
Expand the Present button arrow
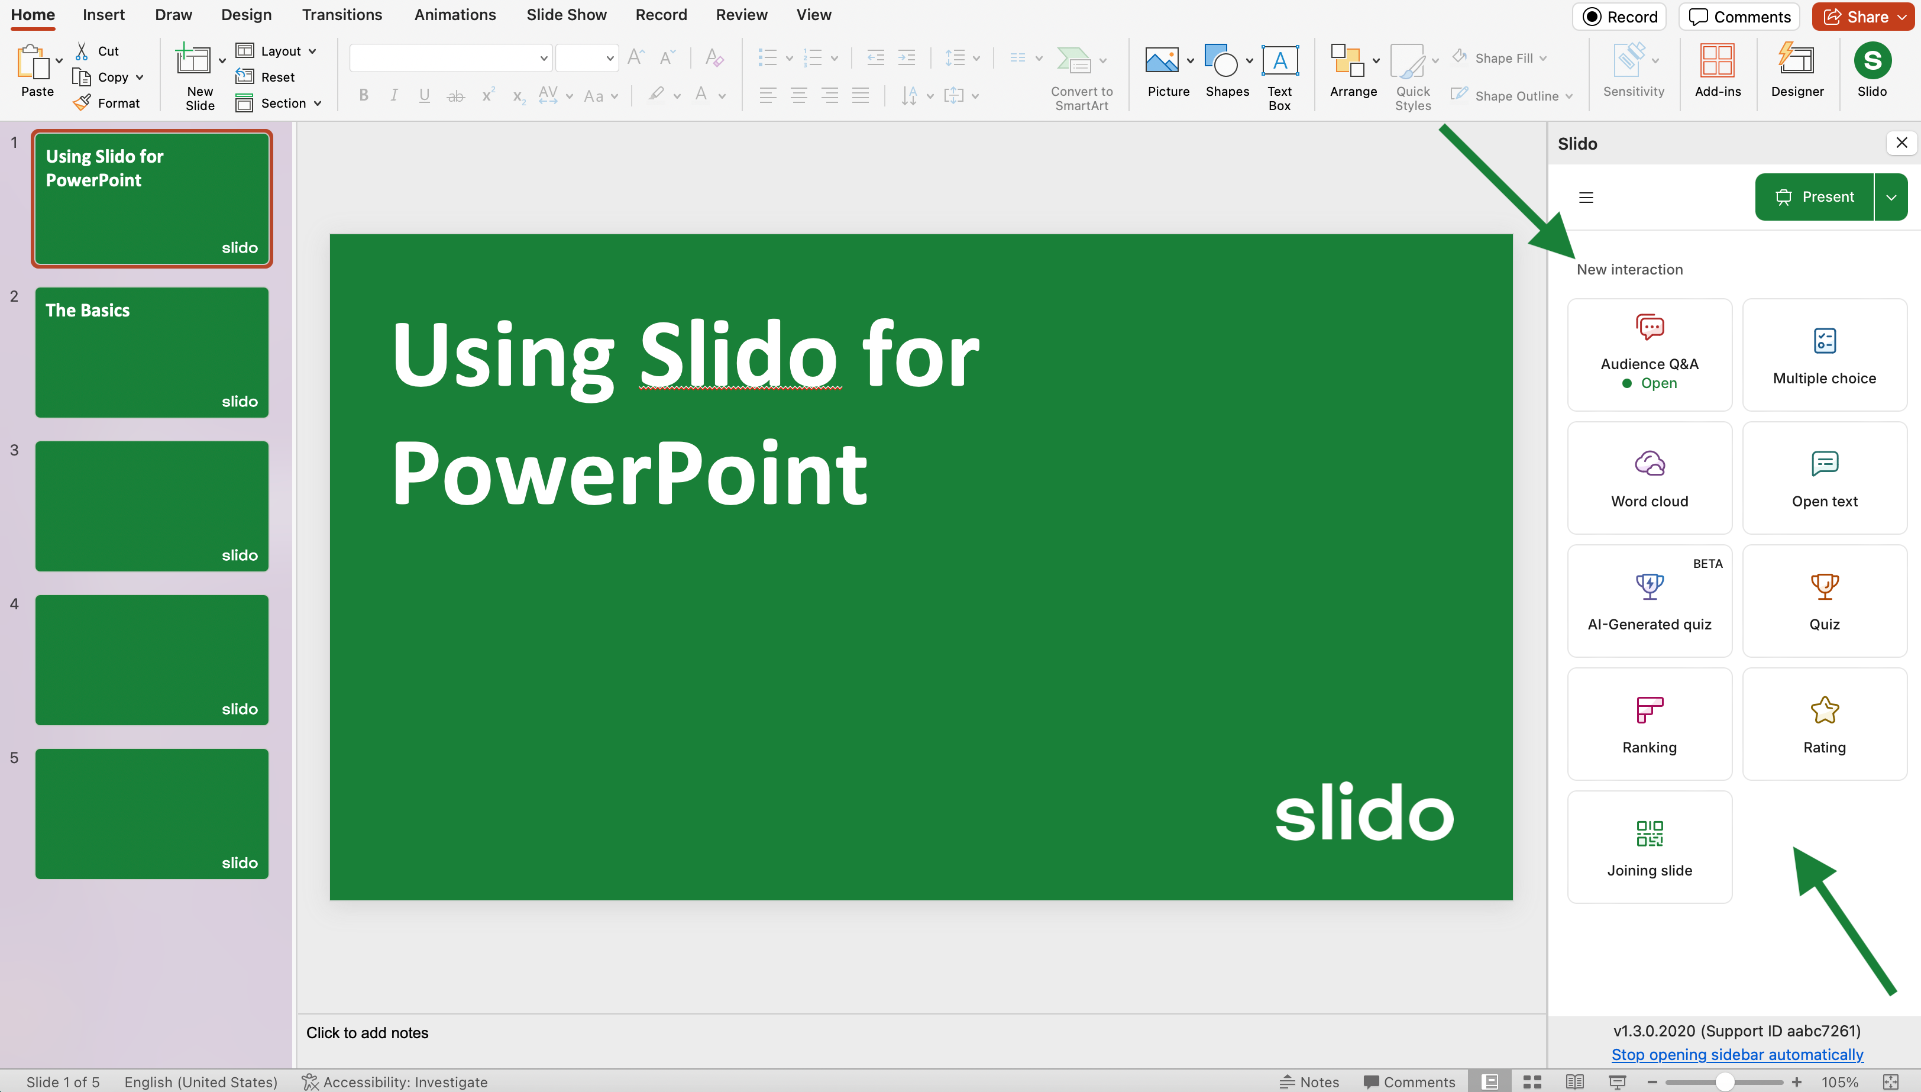point(1890,197)
